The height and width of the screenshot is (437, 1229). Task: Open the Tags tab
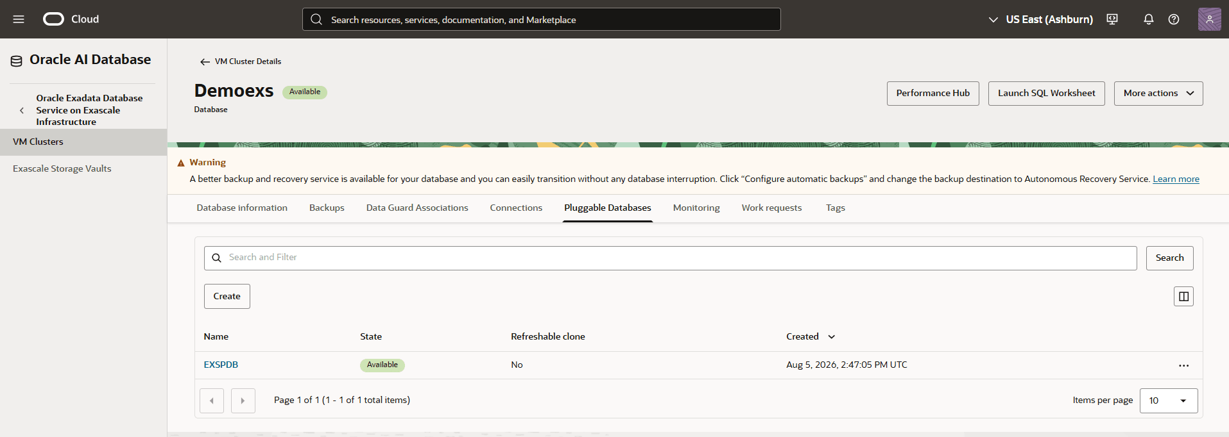pyautogui.click(x=836, y=208)
